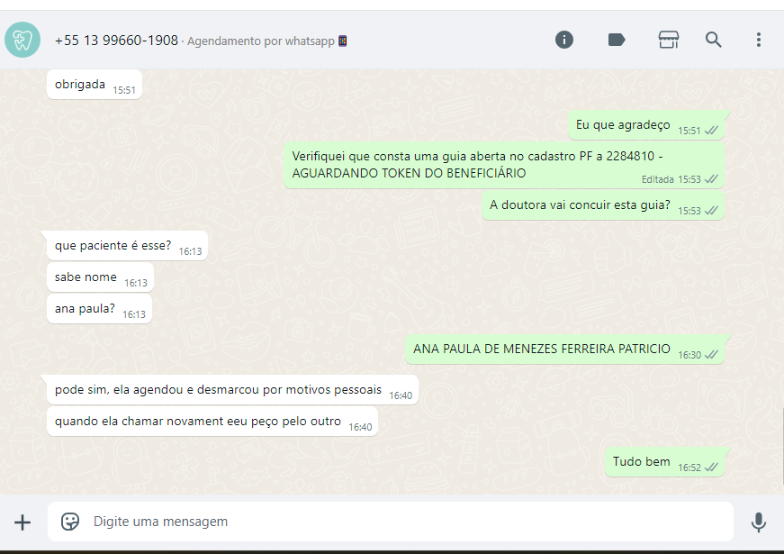
Task: Click the 'Digite uma mensagem' input field
Action: pyautogui.click(x=391, y=522)
